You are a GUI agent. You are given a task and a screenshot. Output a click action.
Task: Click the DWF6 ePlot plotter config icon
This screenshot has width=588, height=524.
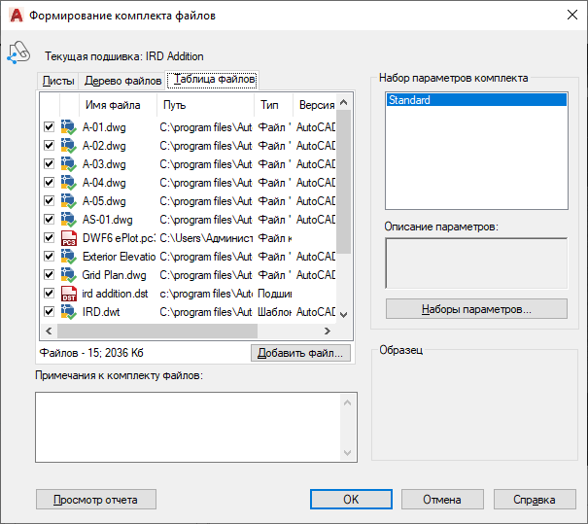click(x=68, y=238)
